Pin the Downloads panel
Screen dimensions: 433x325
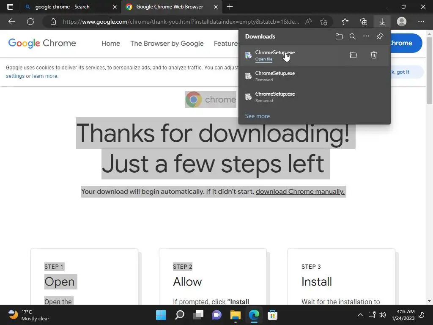pos(380,36)
